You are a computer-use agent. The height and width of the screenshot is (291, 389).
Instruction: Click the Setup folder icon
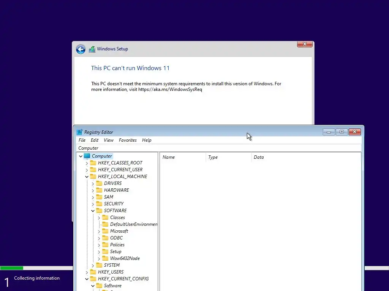point(105,252)
